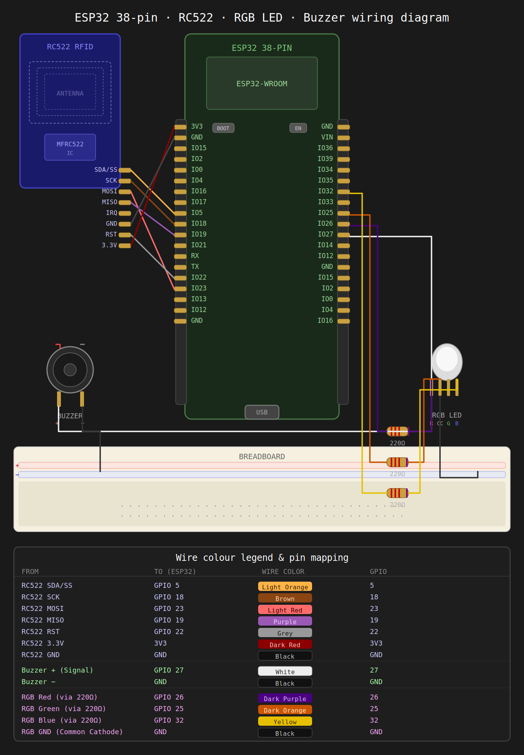This screenshot has height=755, width=524.
Task: Click the "Wire colour legend & pin mapping" heading
Action: tap(262, 557)
